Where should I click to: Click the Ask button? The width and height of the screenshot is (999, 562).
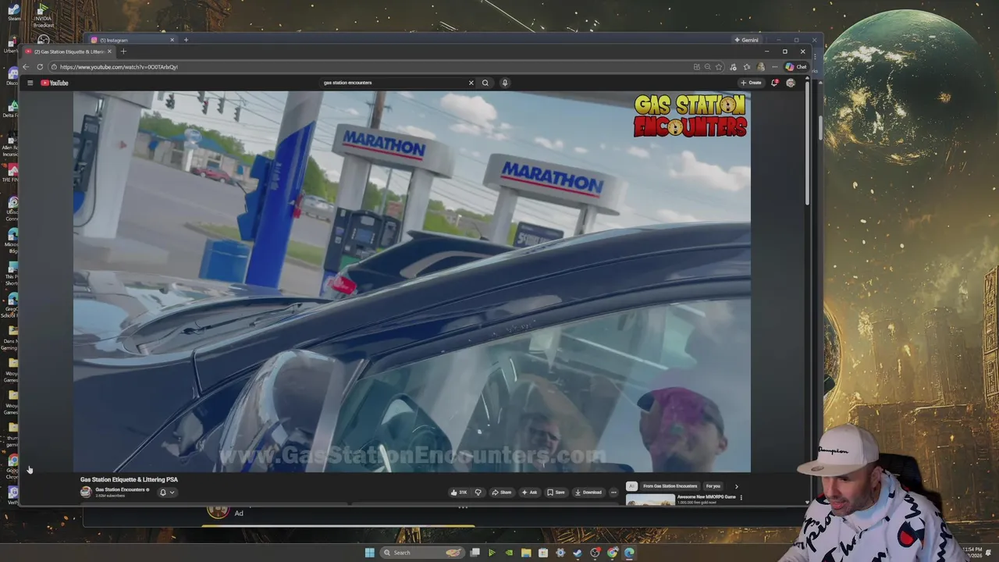(530, 493)
